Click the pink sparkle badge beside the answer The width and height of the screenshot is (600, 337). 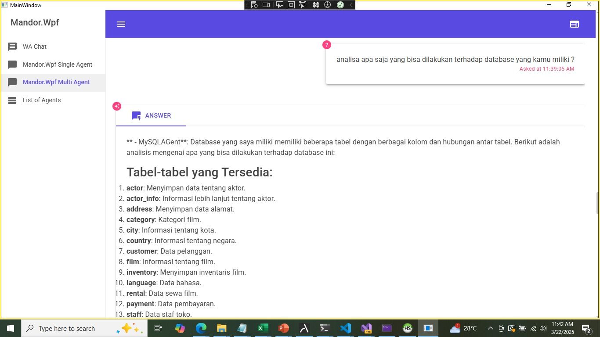117,106
